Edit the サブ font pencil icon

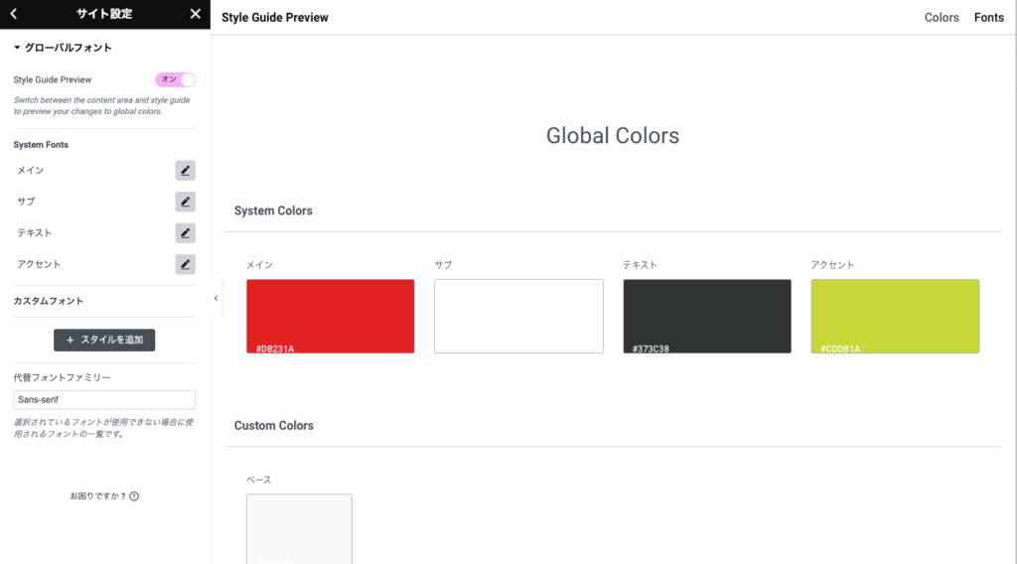[185, 202]
